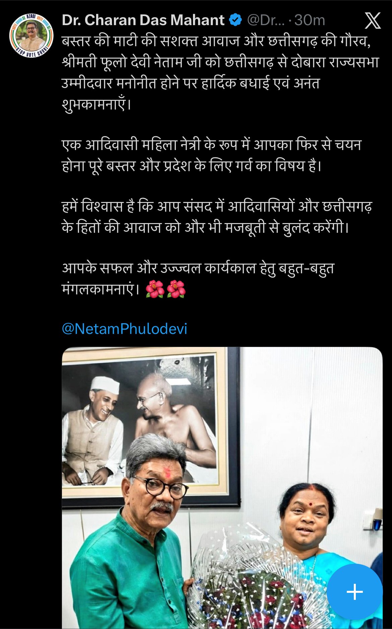Tap the line आपके सफल और उज्ज्वल कार्यकाल
This screenshot has height=629, width=392.
[198, 268]
